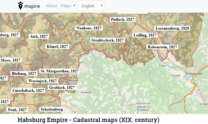Click the Grablach, 1827 label

tap(62, 87)
